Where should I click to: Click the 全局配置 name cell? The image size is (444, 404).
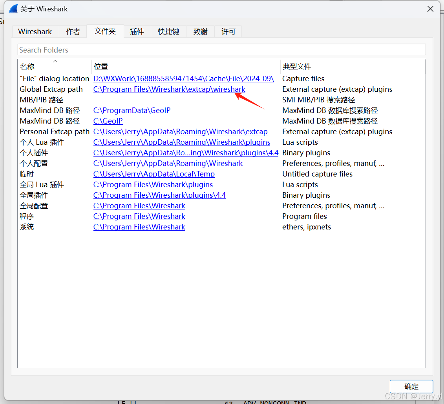pos(34,206)
